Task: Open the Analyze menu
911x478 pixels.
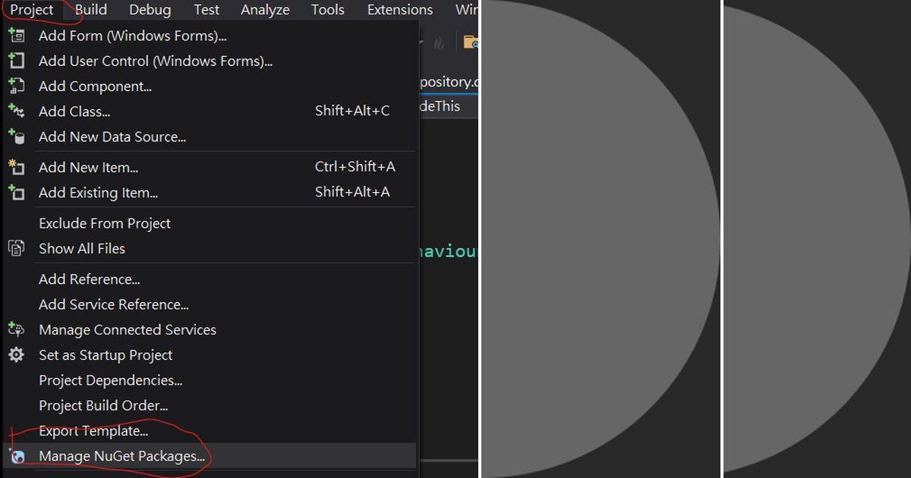Action: pyautogui.click(x=265, y=10)
